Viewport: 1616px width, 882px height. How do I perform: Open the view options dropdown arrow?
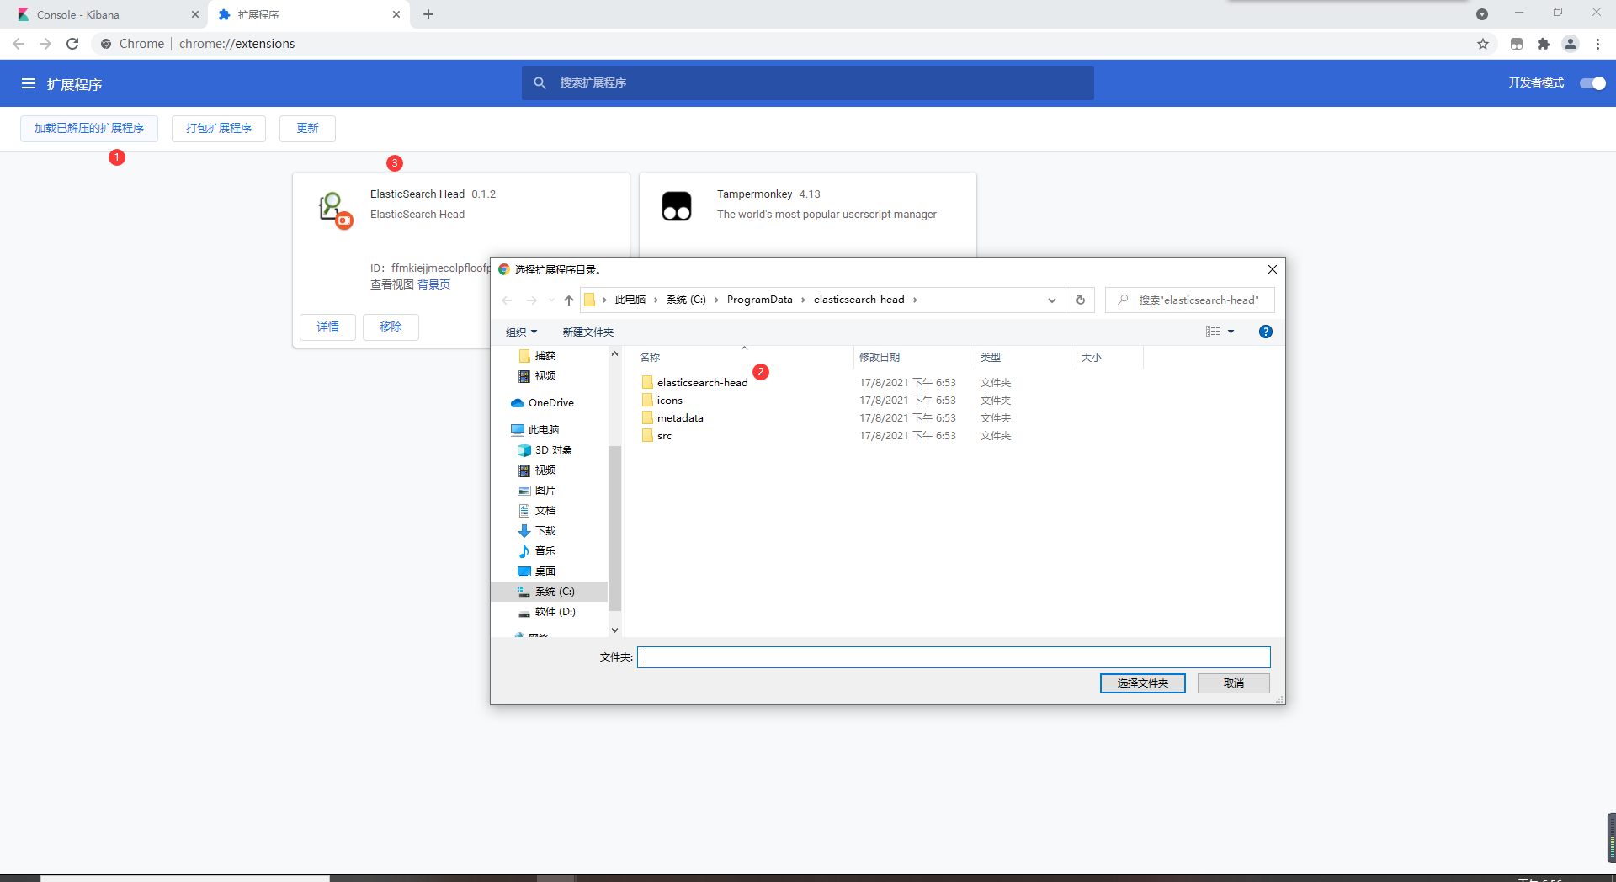pos(1231,332)
